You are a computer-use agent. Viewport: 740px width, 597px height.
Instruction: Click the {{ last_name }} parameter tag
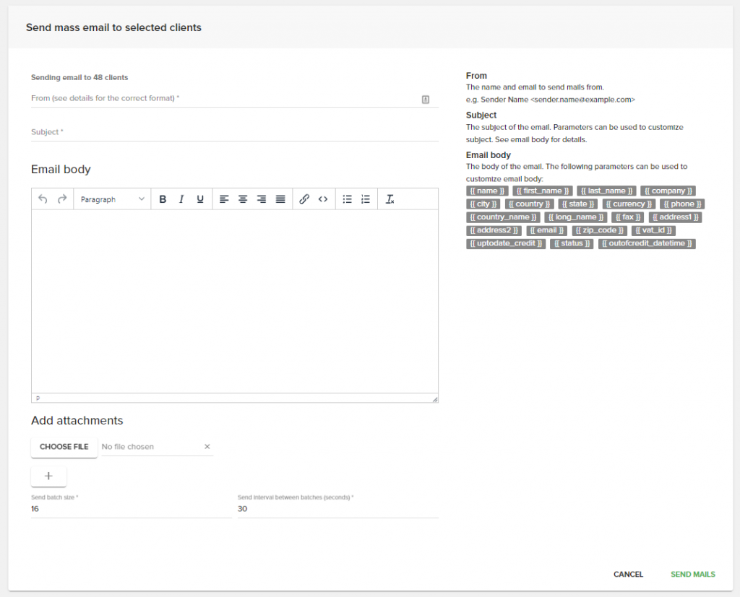[x=606, y=191]
